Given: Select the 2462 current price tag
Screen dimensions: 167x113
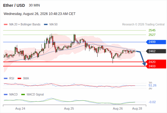Looking at the screenshot, I should pos(156,51).
